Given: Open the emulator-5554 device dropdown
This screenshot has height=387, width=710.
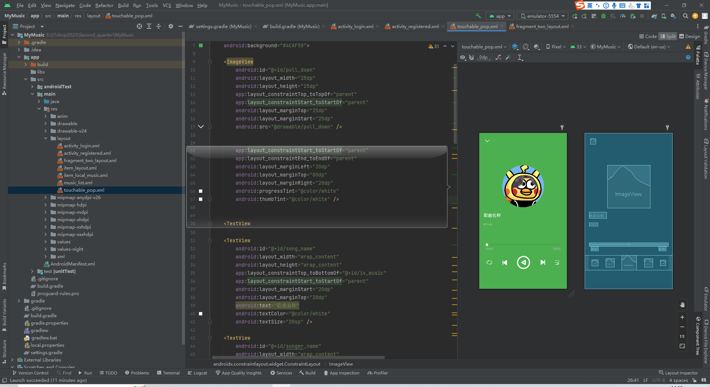Looking at the screenshot, I should tap(543, 16).
